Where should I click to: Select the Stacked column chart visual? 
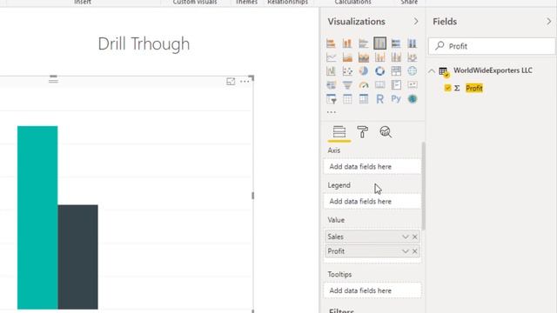(x=347, y=43)
